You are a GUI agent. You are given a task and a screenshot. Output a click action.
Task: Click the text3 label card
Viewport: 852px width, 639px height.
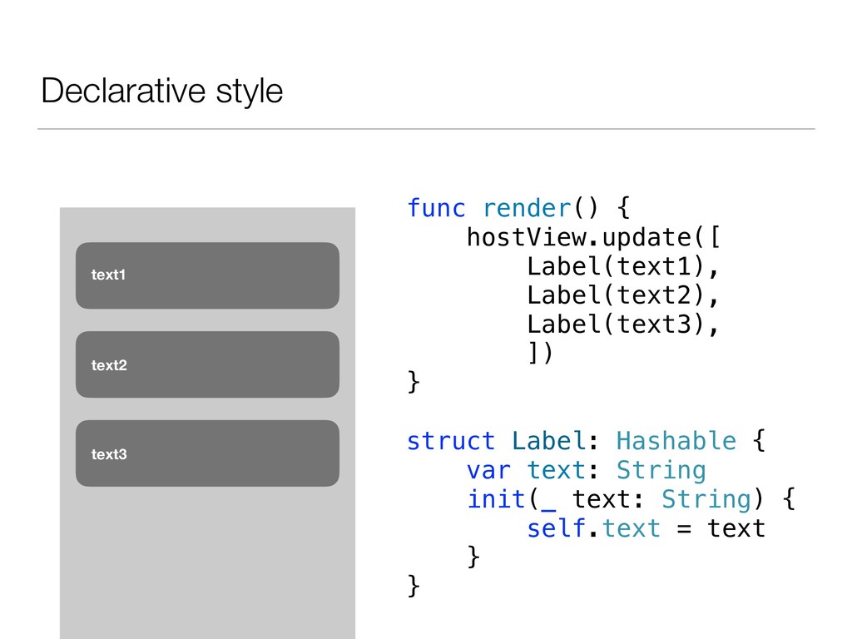click(207, 453)
